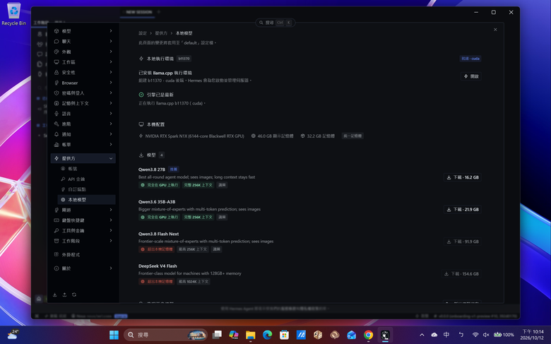Download Qwen3.6 35B-A3B (21.9 GB)

click(x=463, y=209)
